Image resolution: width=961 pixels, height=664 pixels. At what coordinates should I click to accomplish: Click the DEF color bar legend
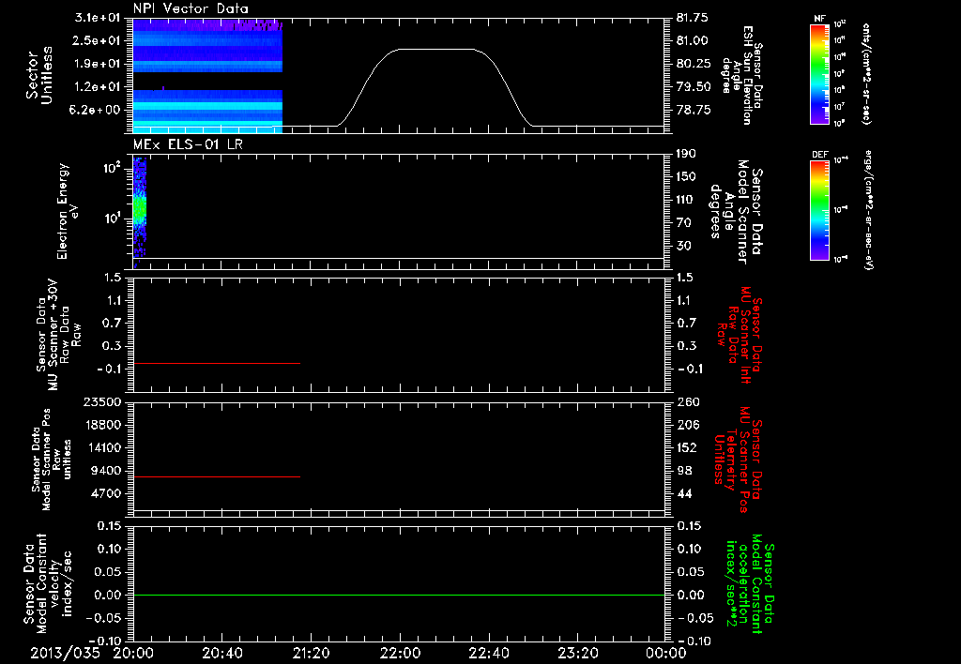pyautogui.click(x=820, y=210)
